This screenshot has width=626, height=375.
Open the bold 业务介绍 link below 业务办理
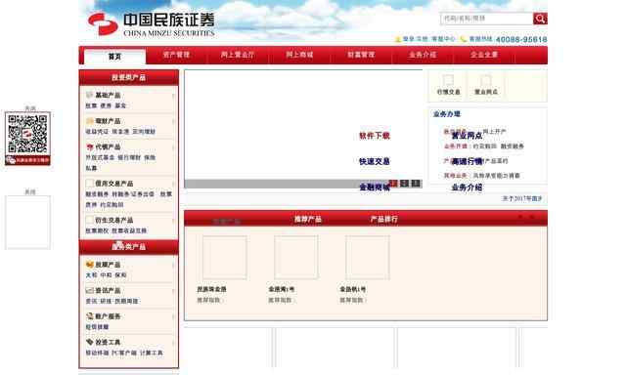coord(467,187)
